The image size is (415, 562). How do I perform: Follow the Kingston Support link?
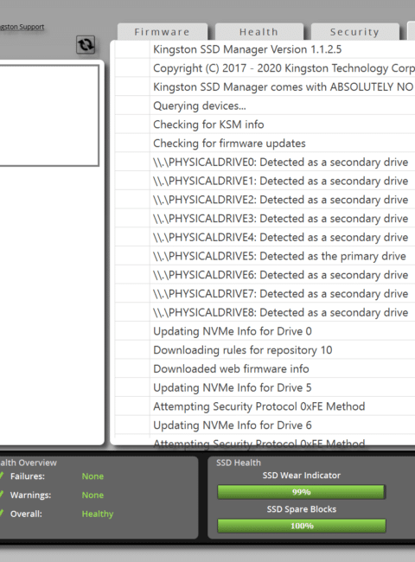pos(22,27)
